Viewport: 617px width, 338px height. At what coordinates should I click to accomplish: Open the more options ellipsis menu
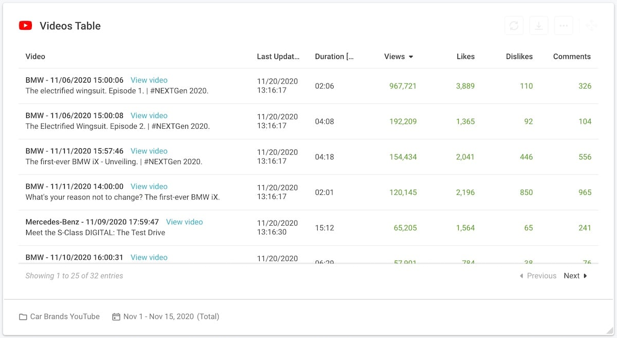(564, 26)
